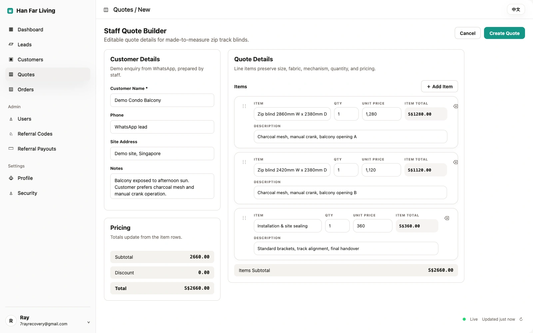
Task: Add a new line item with Add Item
Action: tap(439, 86)
